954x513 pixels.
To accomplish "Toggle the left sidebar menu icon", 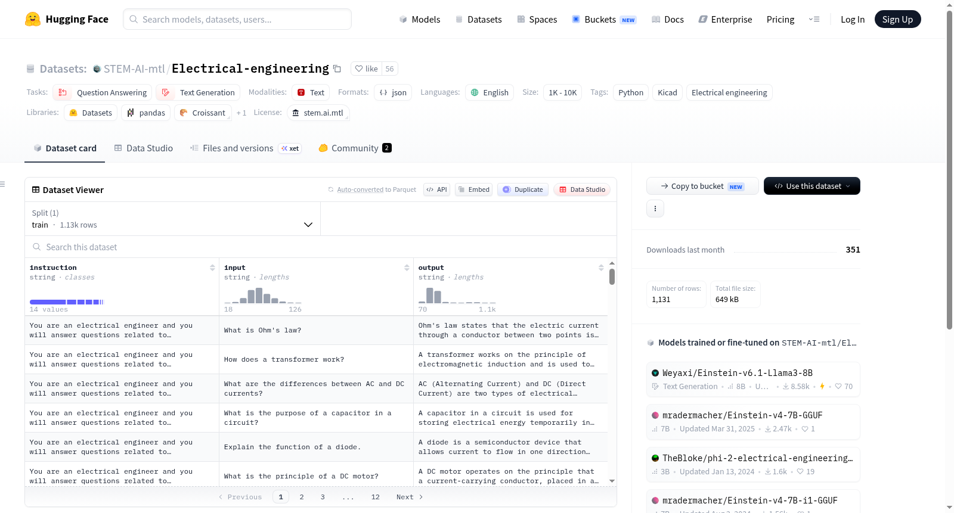I will coord(2,184).
